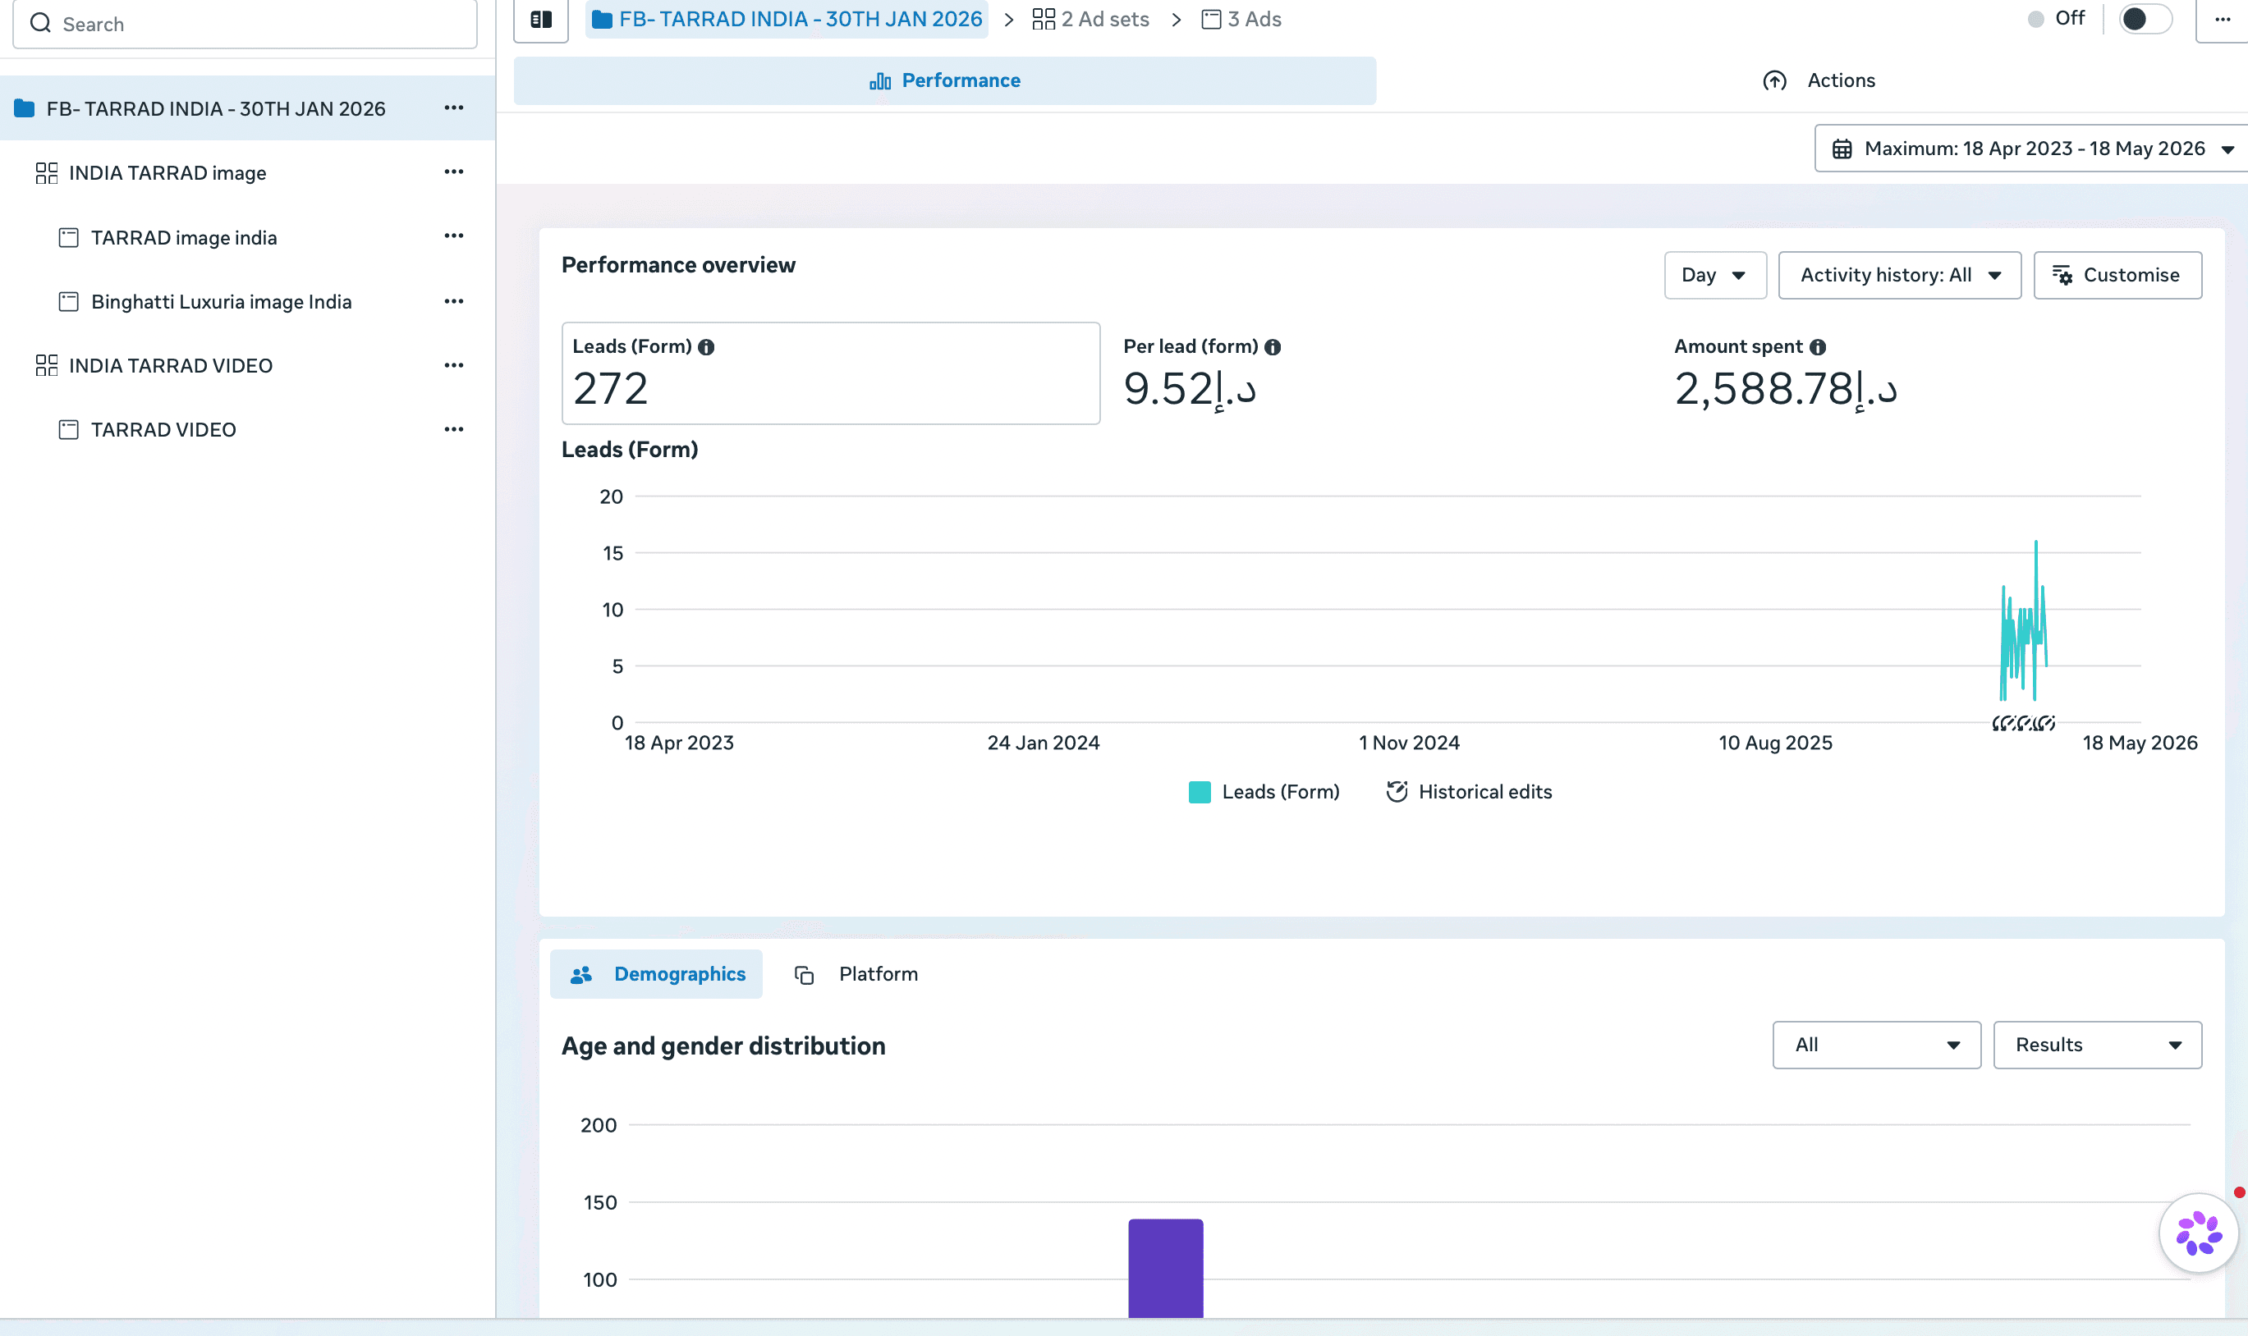
Task: Open the Day granularity dropdown
Action: pos(1715,276)
